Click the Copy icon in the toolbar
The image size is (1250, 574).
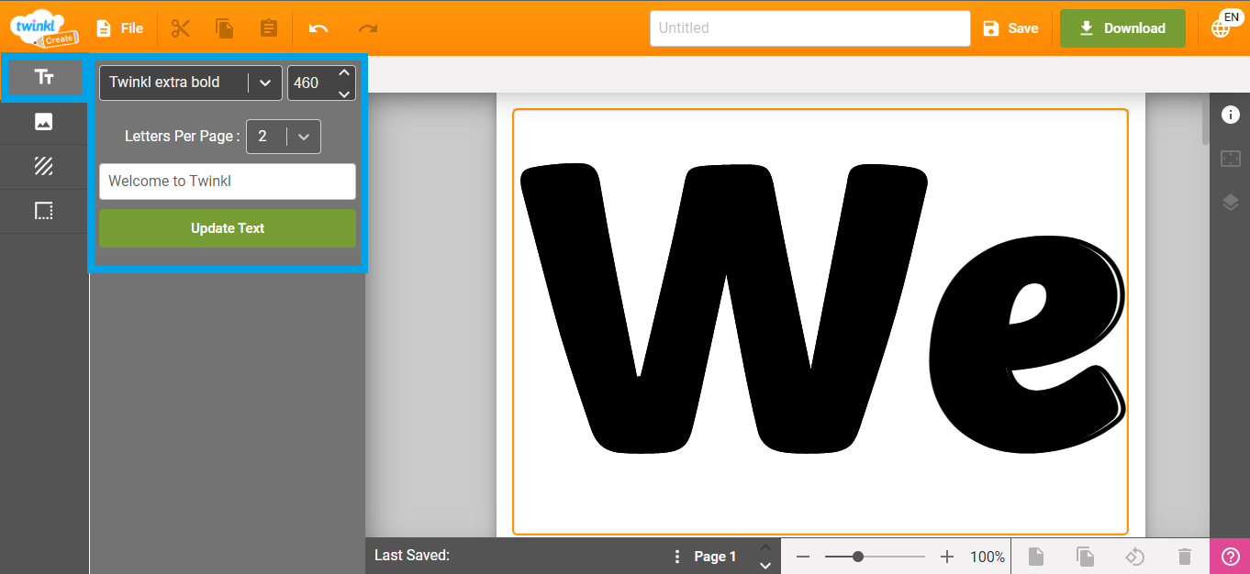[x=224, y=28]
